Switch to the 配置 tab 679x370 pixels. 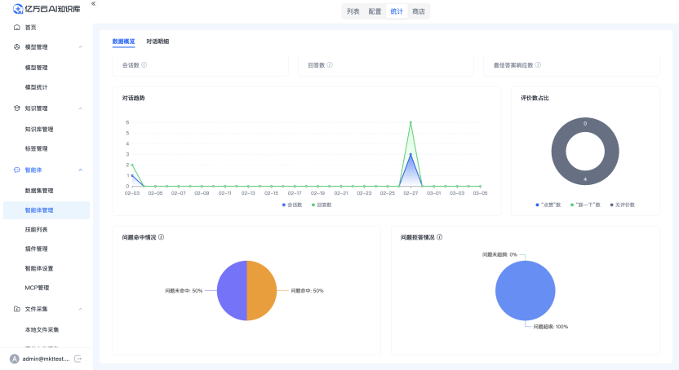[x=375, y=11]
